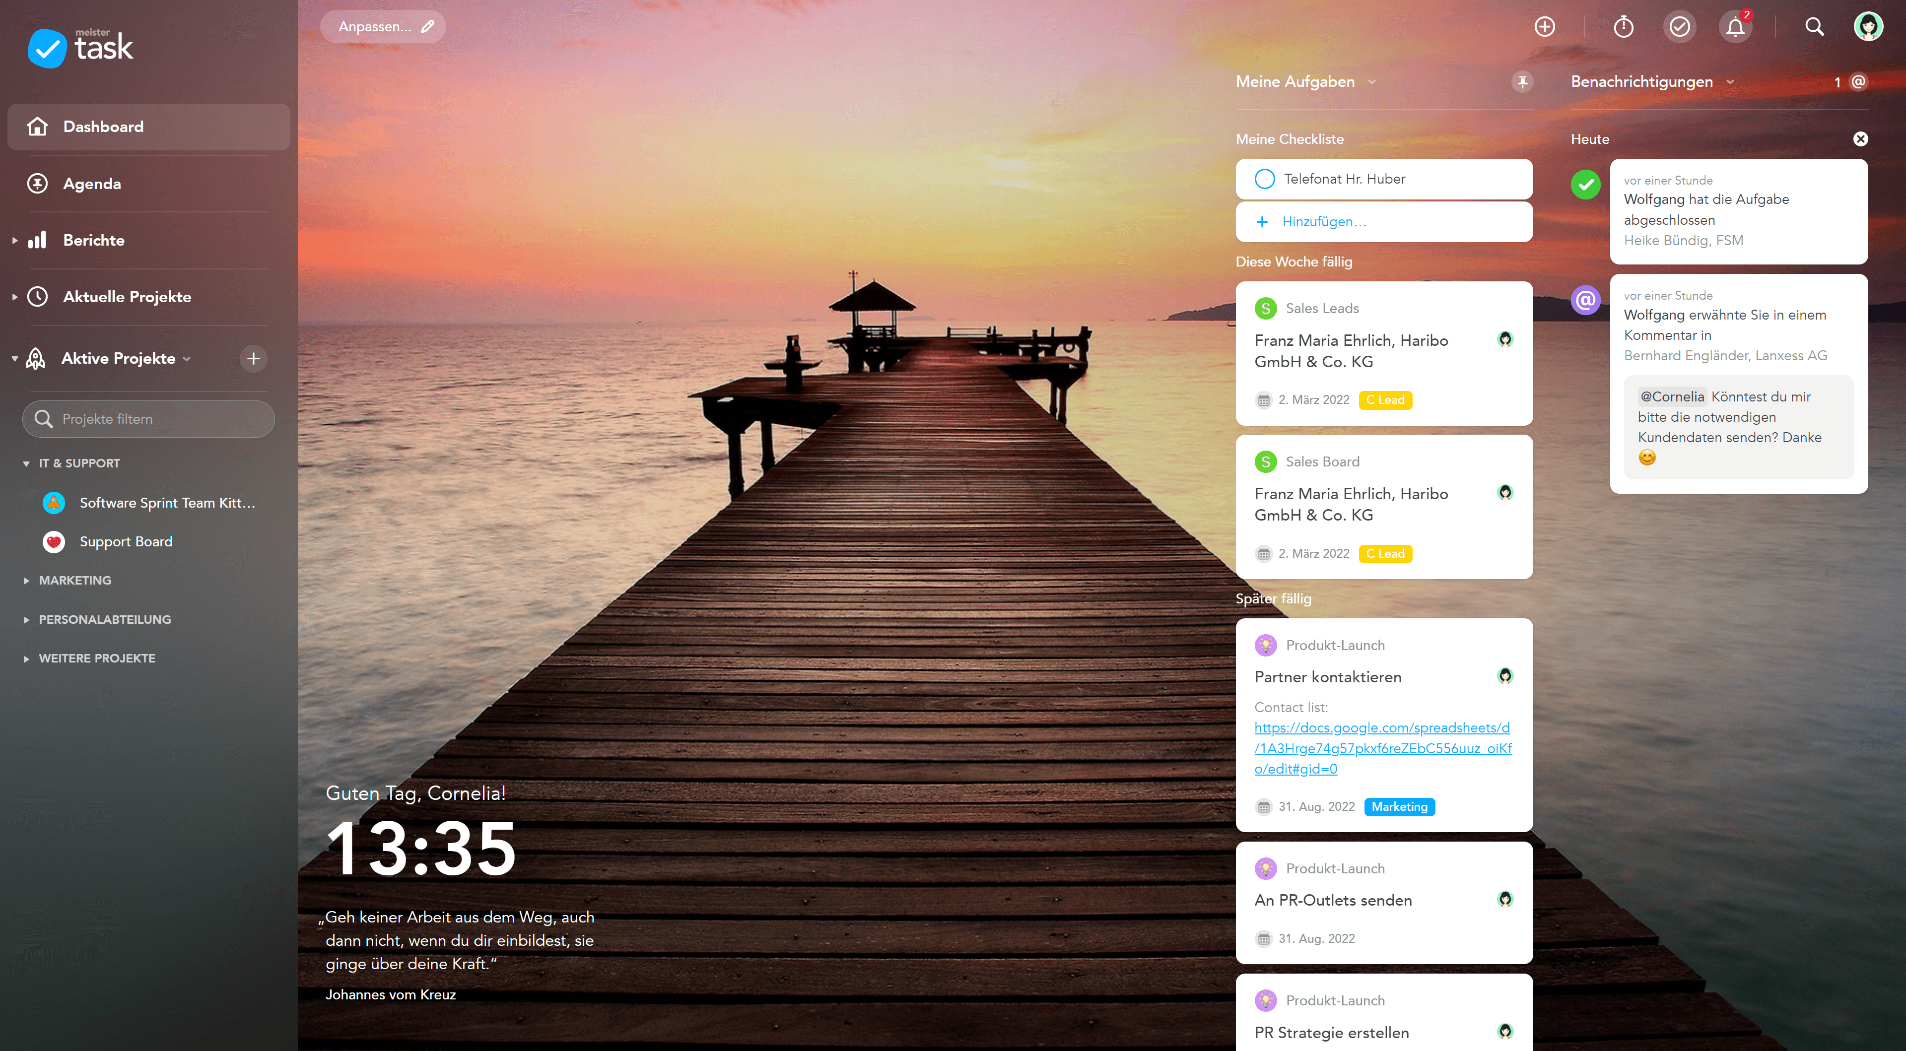Open the completed tasks checkmark icon in the top bar
The width and height of the screenshot is (1906, 1051).
point(1680,27)
